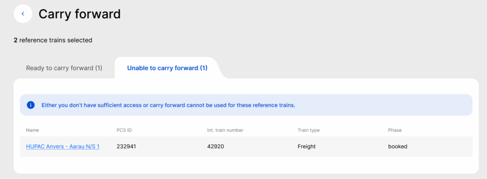
Task: Click the 2 reference trains selected text
Action: point(53,40)
